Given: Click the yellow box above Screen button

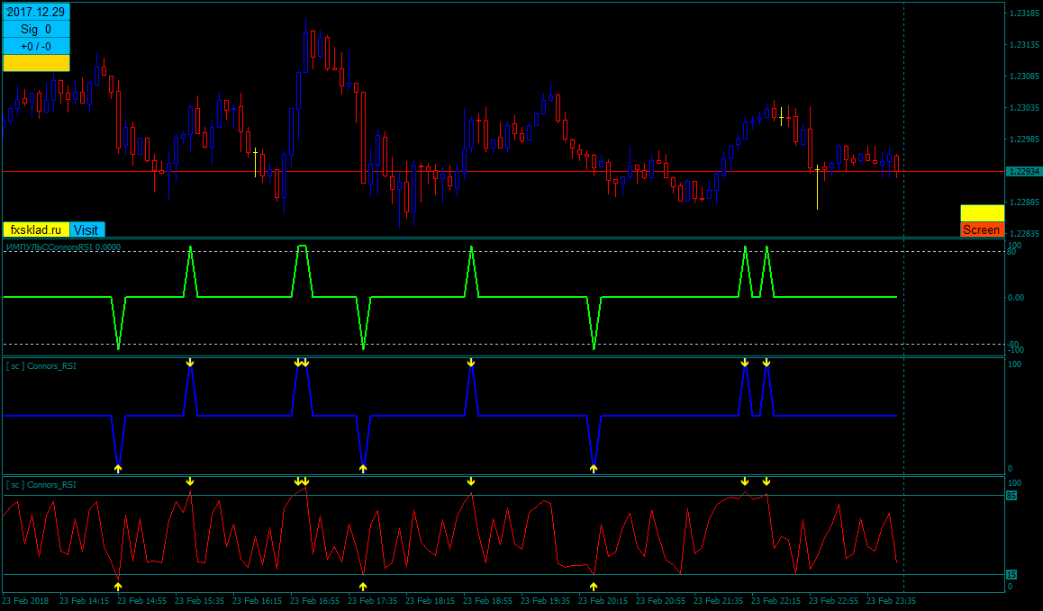Looking at the screenshot, I should [982, 212].
